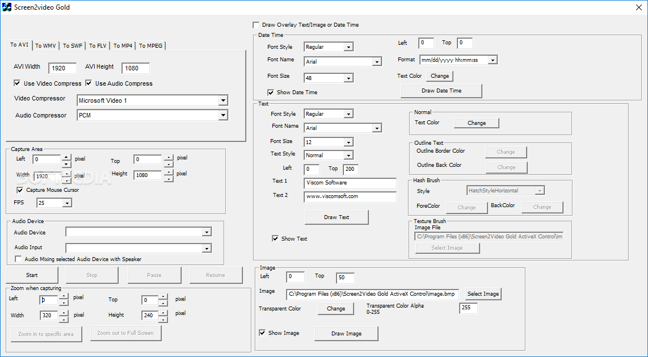Increase Zoom Height value

(x=163, y=312)
